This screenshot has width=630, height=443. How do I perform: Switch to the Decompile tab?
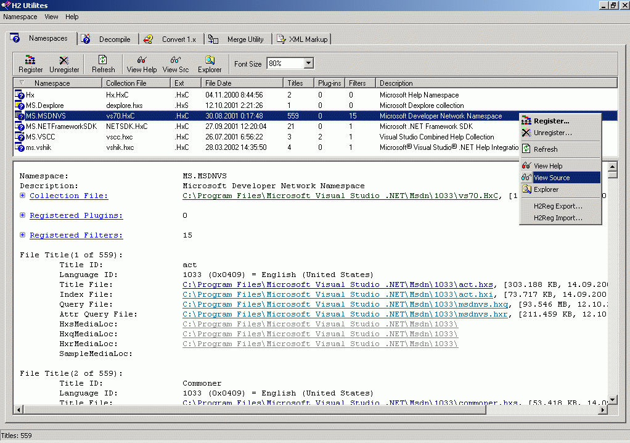pyautogui.click(x=107, y=39)
